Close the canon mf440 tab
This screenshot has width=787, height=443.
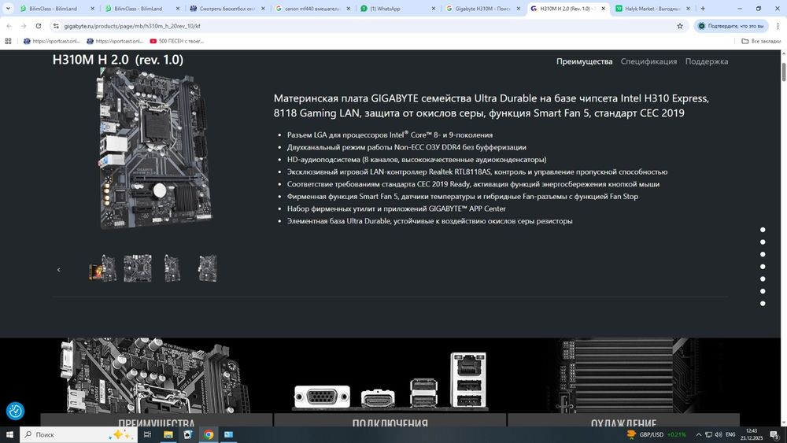point(348,9)
